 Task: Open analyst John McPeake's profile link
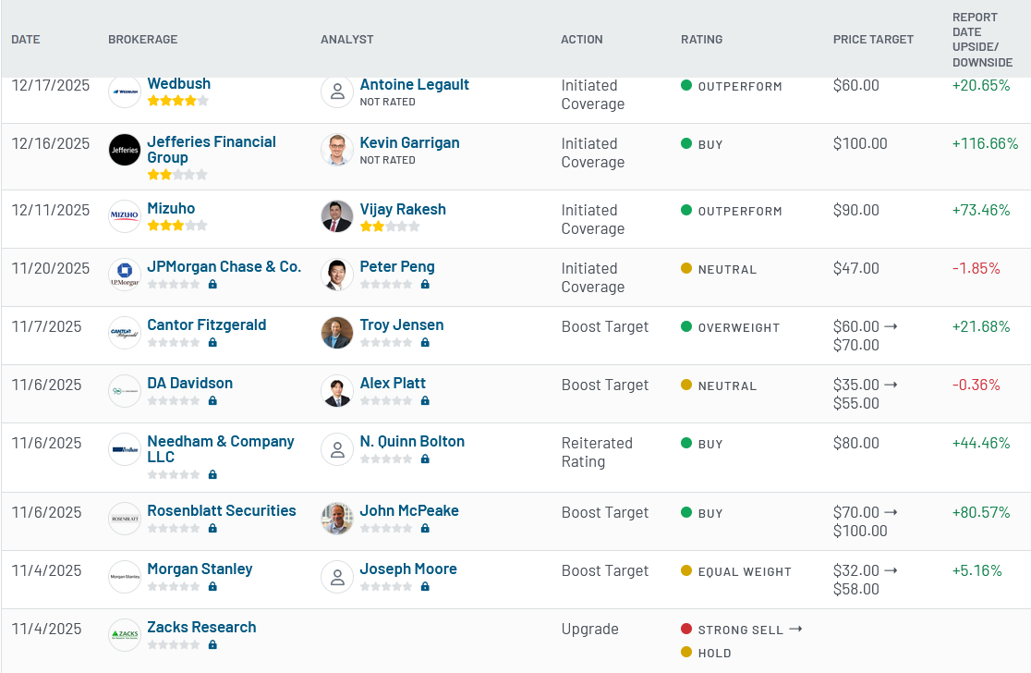coord(409,510)
